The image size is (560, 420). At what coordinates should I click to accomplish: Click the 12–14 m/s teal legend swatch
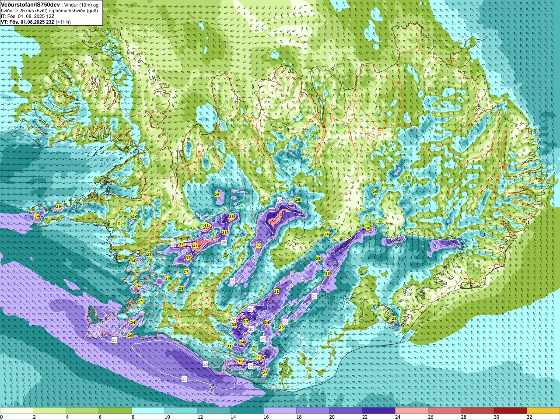214,411
